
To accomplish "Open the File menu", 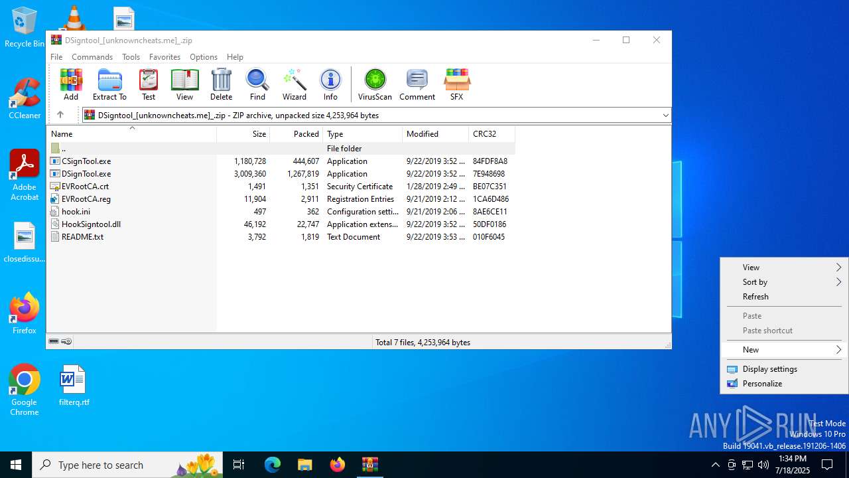I will pos(56,57).
